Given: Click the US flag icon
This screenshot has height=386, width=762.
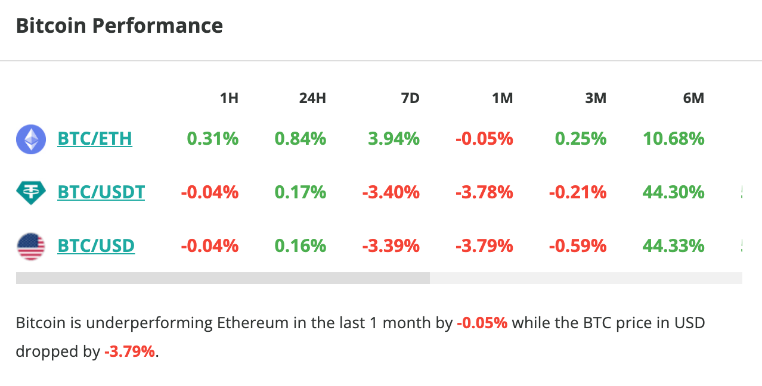Looking at the screenshot, I should click(31, 246).
